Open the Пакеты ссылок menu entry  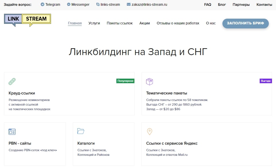(x=120, y=23)
